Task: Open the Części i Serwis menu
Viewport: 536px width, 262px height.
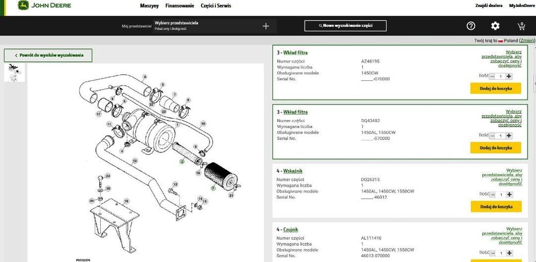Action: (x=215, y=6)
